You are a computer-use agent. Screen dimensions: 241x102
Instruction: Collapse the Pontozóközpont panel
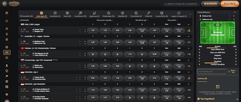pyautogui.click(x=235, y=12)
